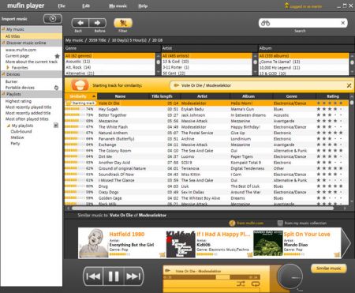Image resolution: width=355 pixels, height=293 pixels.
Task: Toggle shuffle mode in the player display
Action: pos(241,284)
